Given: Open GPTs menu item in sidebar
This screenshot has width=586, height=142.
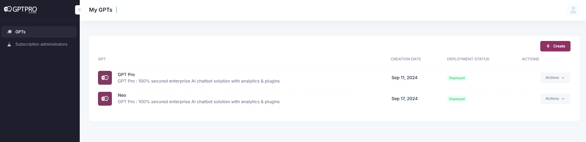Looking at the screenshot, I should [x=20, y=32].
